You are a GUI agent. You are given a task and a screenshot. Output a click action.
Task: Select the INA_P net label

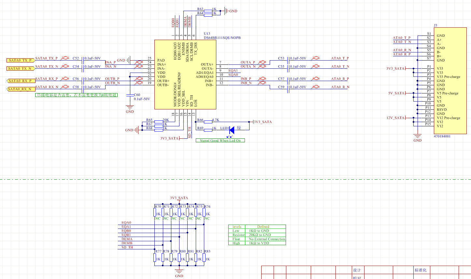[110, 62]
